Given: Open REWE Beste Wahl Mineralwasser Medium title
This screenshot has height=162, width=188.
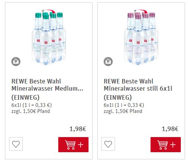Looking at the screenshot, I should (47, 85).
